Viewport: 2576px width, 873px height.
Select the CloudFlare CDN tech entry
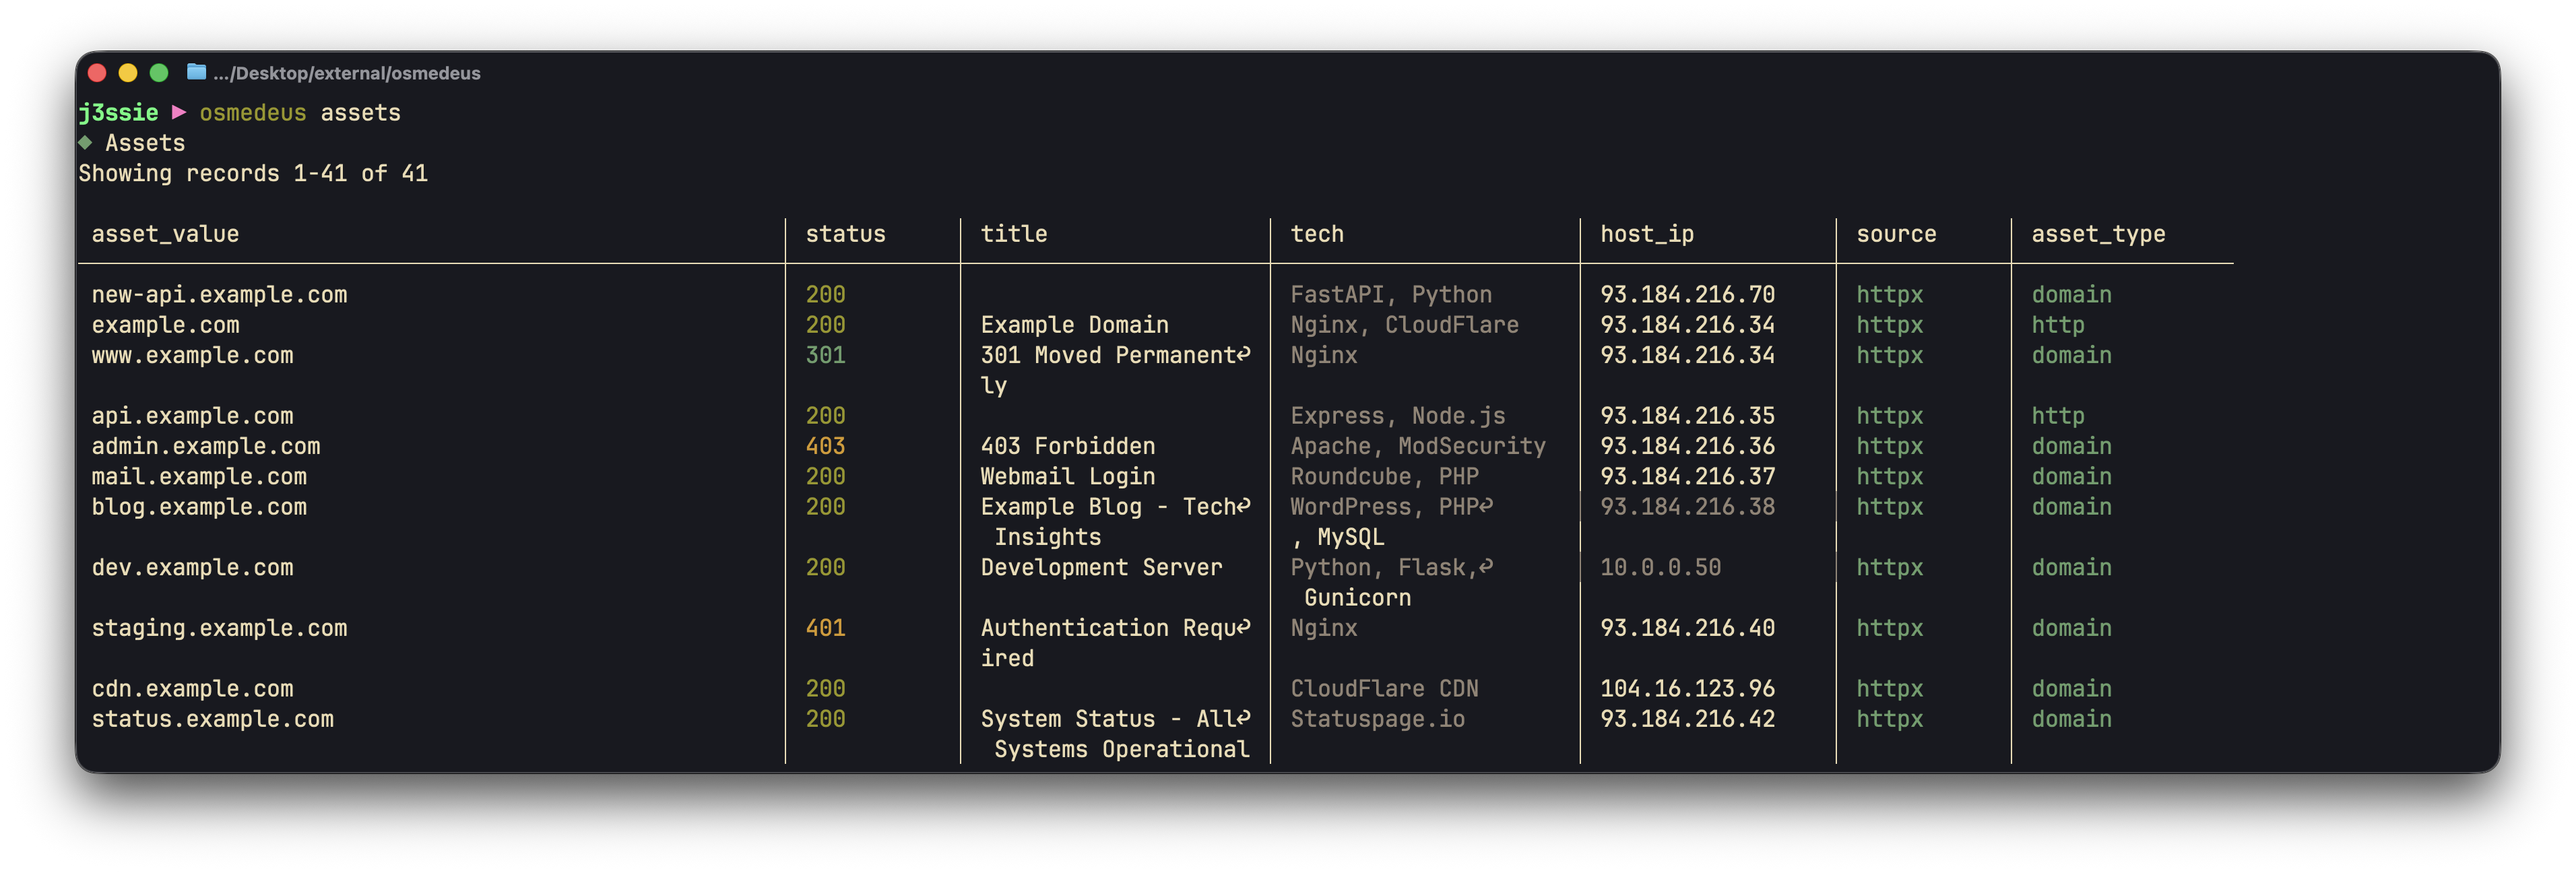point(1384,688)
